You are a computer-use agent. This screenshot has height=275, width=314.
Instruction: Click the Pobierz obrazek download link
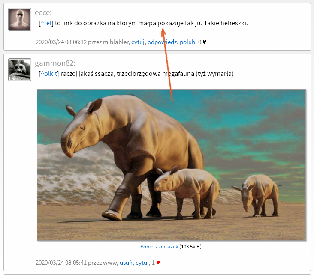tap(159, 247)
